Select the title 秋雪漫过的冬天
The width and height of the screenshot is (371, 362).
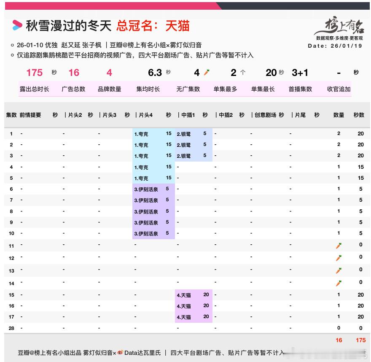pos(69,26)
